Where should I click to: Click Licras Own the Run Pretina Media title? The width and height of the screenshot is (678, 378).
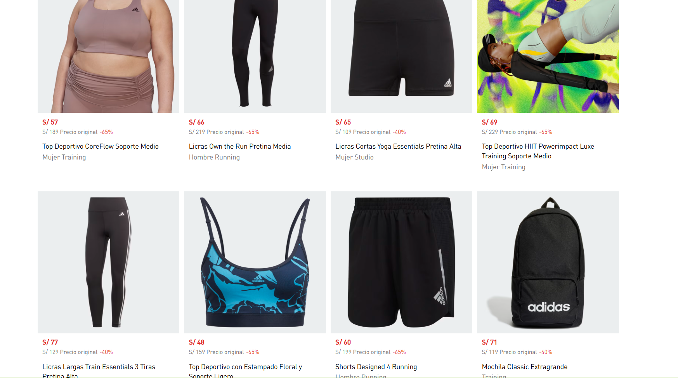tap(240, 146)
